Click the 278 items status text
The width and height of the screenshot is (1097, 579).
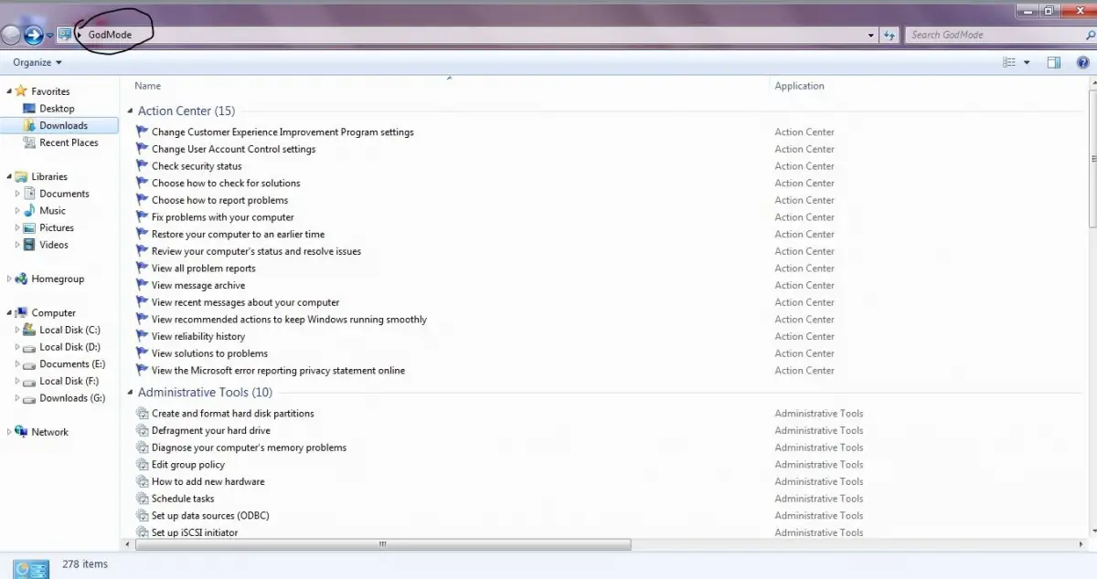coord(85,563)
